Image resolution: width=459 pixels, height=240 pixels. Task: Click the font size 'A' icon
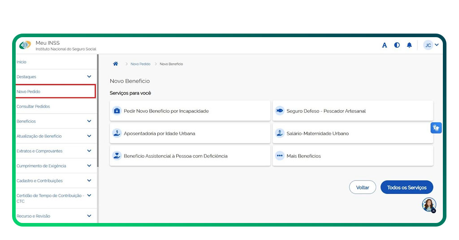tap(384, 45)
